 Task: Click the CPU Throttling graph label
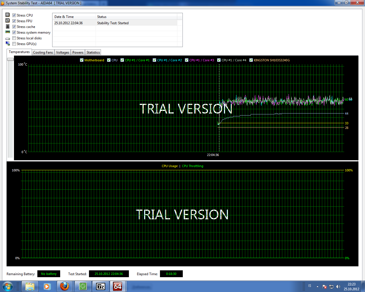click(x=192, y=166)
